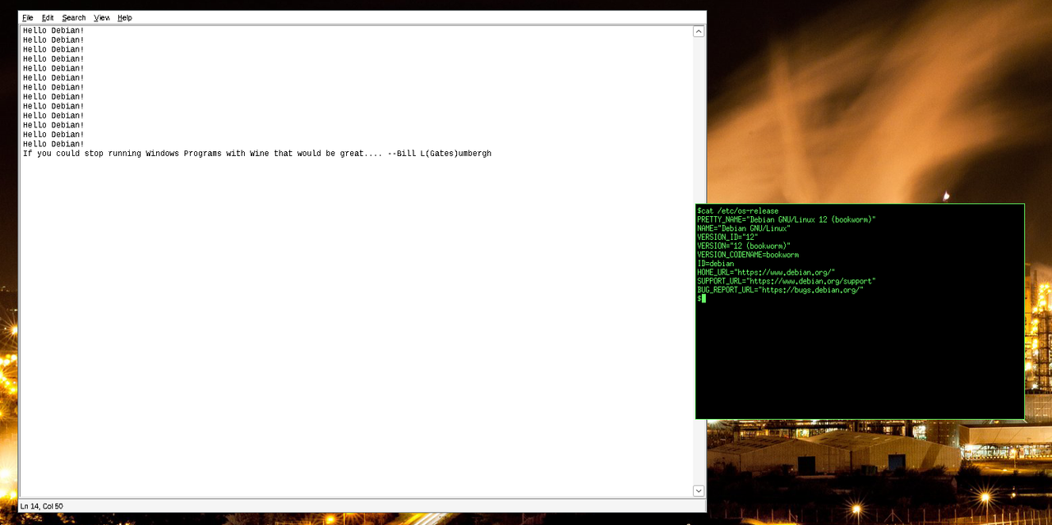Open the Edit menu in Notepad
The width and height of the screenshot is (1052, 525).
[x=48, y=17]
